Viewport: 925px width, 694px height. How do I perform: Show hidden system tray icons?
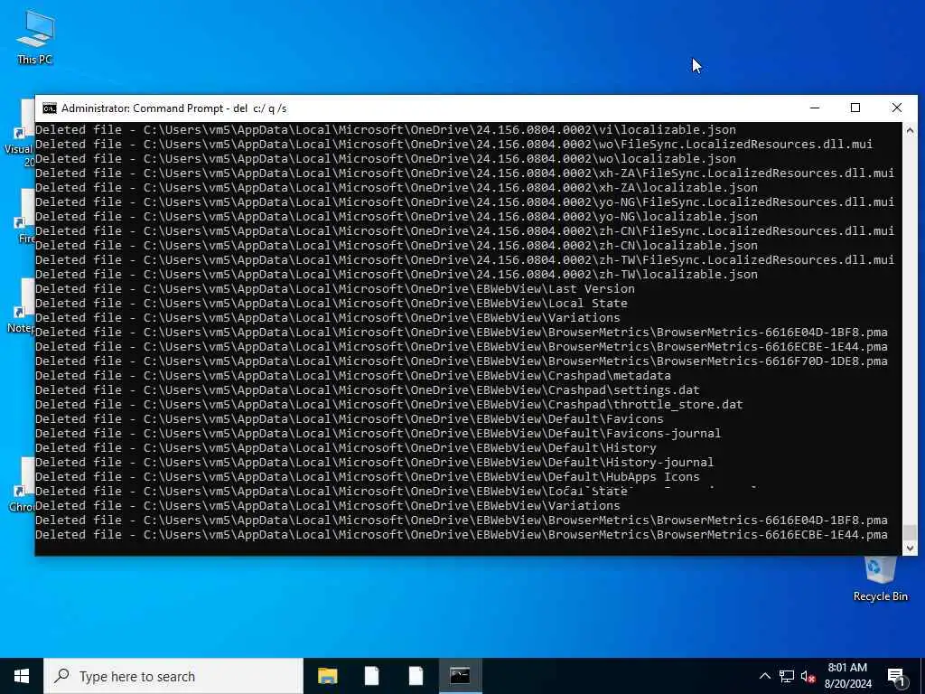coord(764,676)
